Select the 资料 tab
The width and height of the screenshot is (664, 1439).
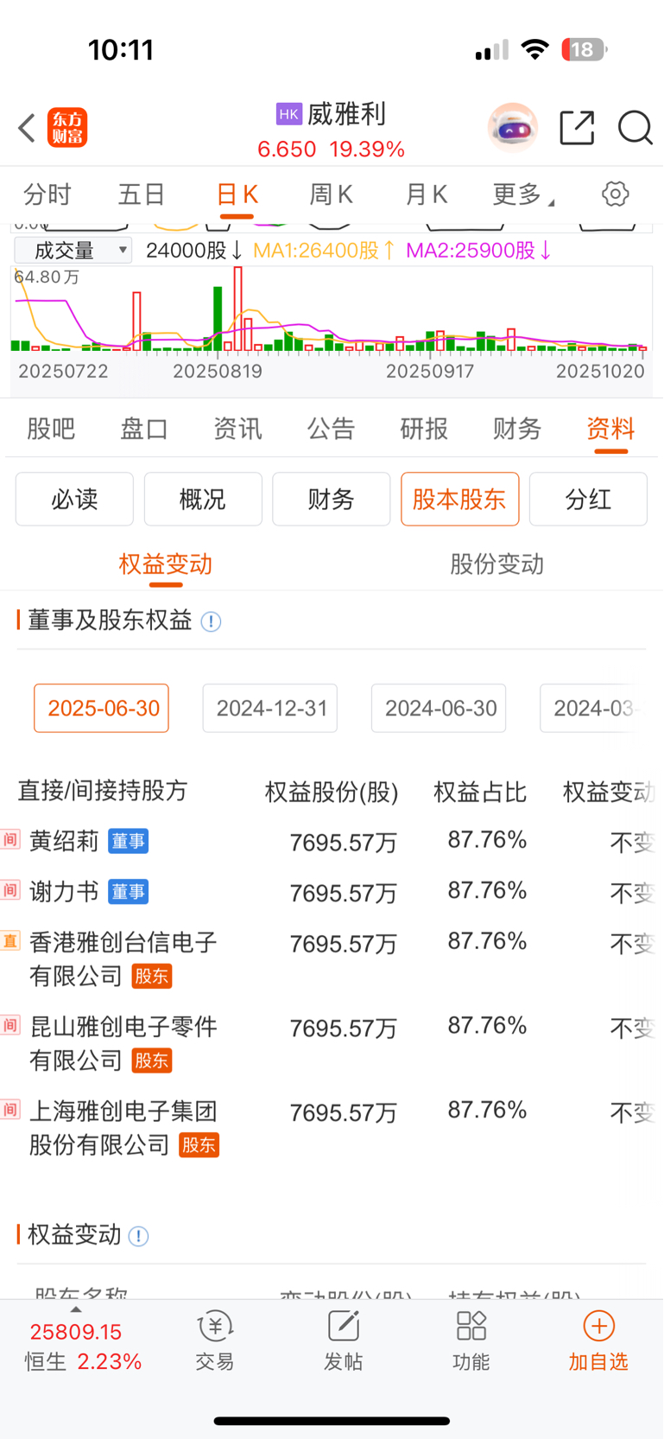[610, 429]
